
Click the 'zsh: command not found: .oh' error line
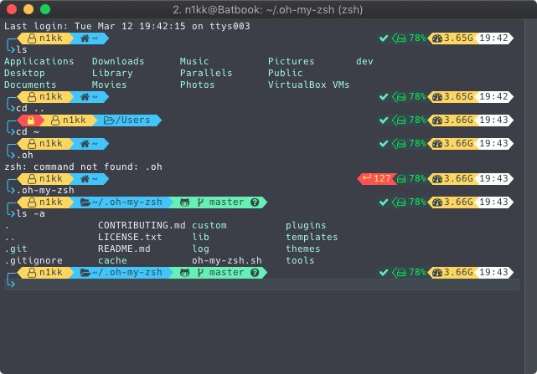point(83,167)
